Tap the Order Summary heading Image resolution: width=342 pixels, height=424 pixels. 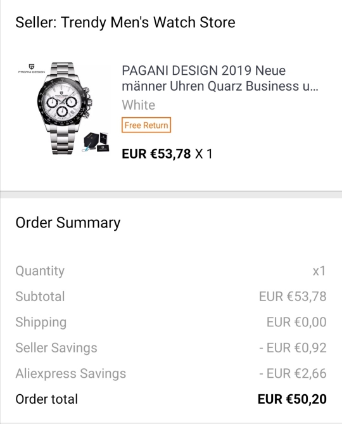tap(68, 223)
